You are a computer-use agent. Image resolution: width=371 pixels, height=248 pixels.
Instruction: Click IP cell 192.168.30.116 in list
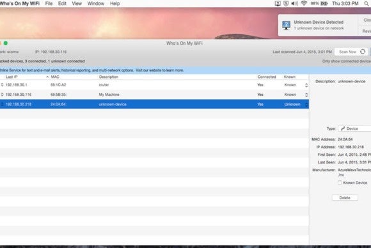click(x=19, y=95)
